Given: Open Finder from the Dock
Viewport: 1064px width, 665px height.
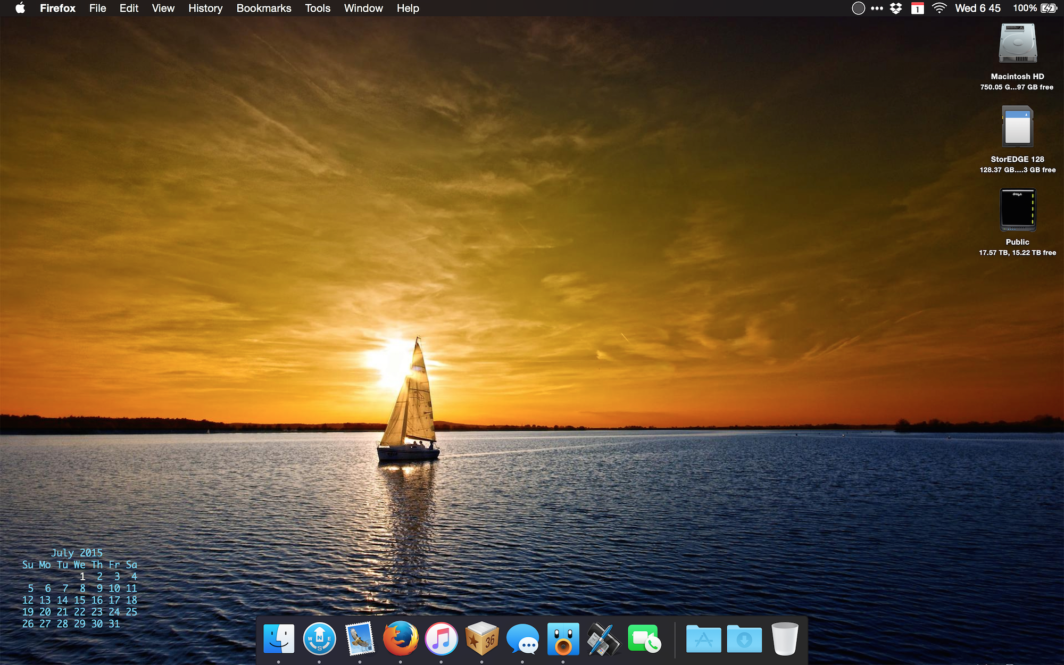Looking at the screenshot, I should [279, 638].
